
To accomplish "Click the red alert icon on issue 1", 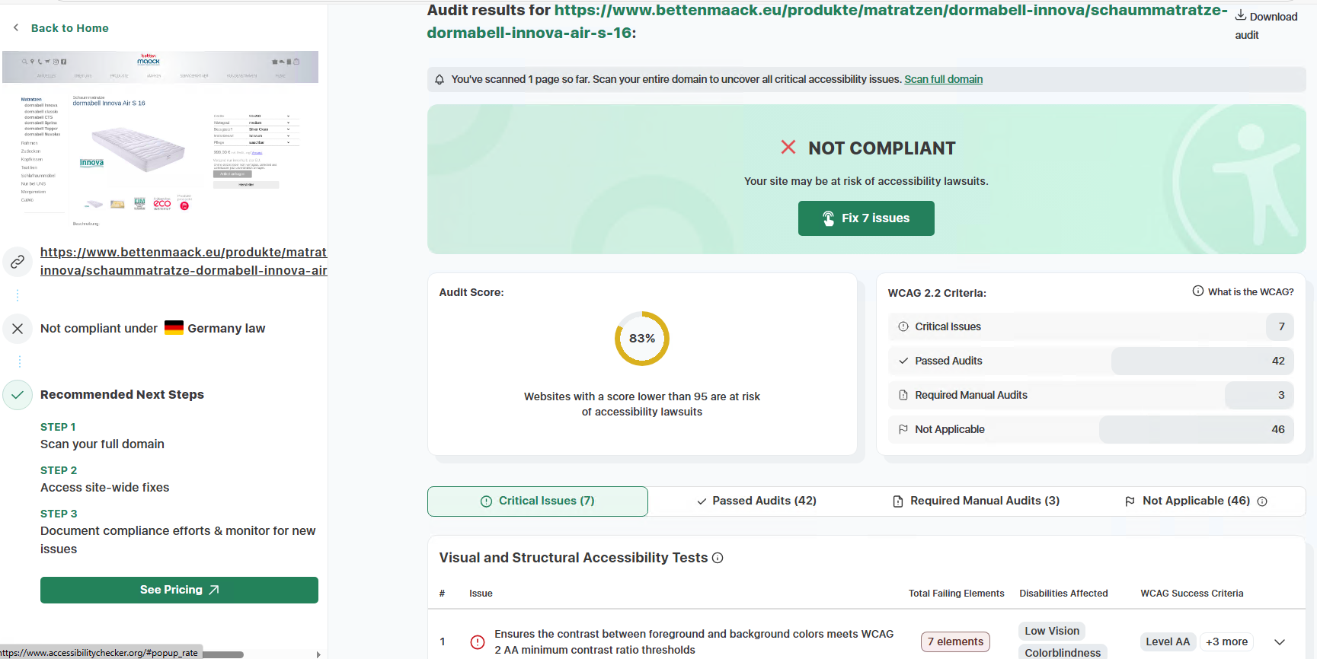I will (478, 642).
